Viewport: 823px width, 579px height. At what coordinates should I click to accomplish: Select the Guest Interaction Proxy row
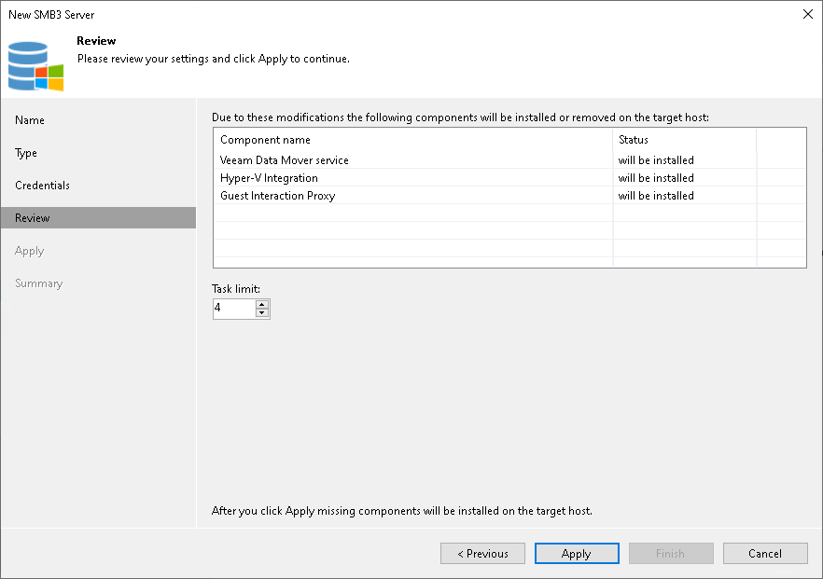509,196
